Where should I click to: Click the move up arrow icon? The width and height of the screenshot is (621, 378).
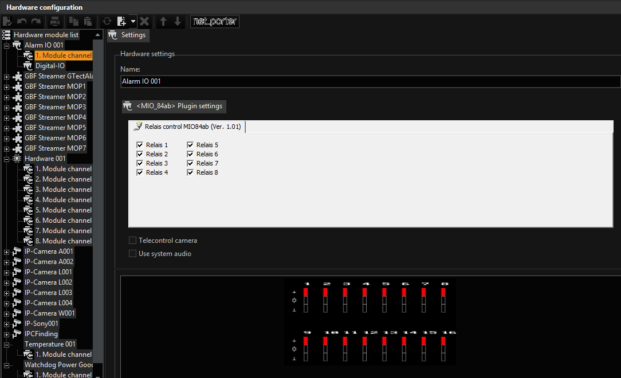[x=163, y=21]
